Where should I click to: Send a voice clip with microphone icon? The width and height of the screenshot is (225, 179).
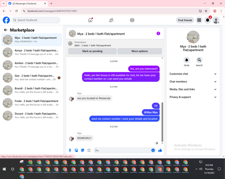pos(70,150)
